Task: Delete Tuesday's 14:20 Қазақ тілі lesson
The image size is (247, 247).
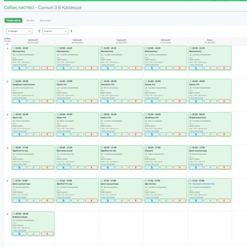Action: [x=92, y=101]
